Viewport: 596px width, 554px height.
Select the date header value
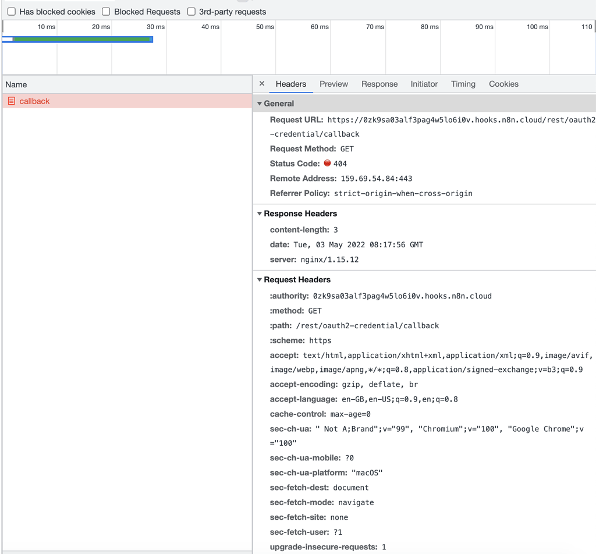358,244
